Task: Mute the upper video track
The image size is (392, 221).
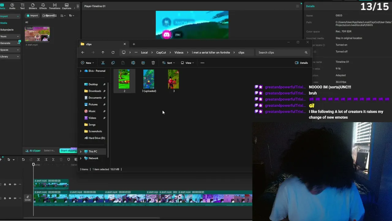Action: [x=15, y=184]
